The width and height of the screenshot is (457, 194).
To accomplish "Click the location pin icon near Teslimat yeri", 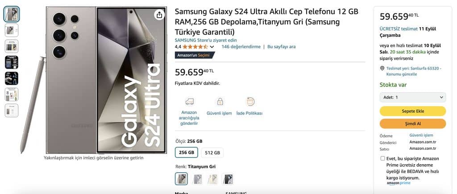I will point(382,68).
